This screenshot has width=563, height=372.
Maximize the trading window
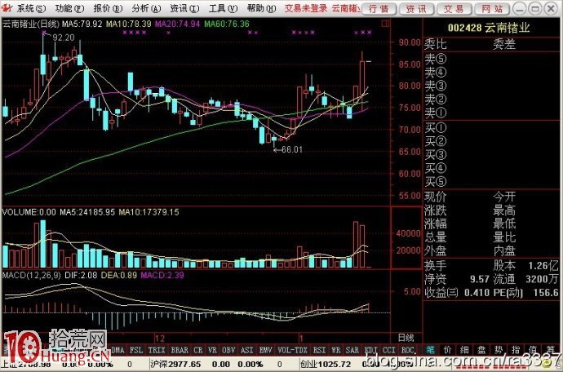[534, 8]
